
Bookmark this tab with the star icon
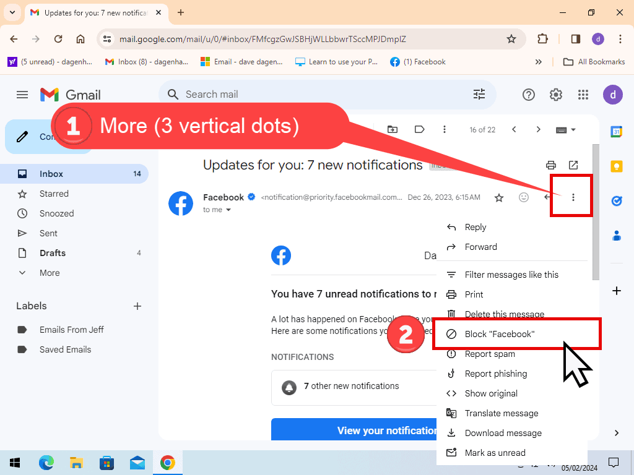[511, 39]
